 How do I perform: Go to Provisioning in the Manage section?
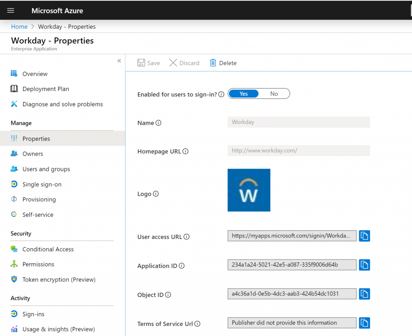(x=39, y=200)
